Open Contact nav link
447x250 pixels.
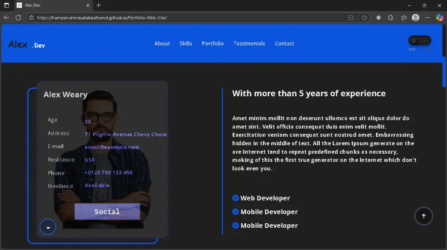(x=284, y=44)
